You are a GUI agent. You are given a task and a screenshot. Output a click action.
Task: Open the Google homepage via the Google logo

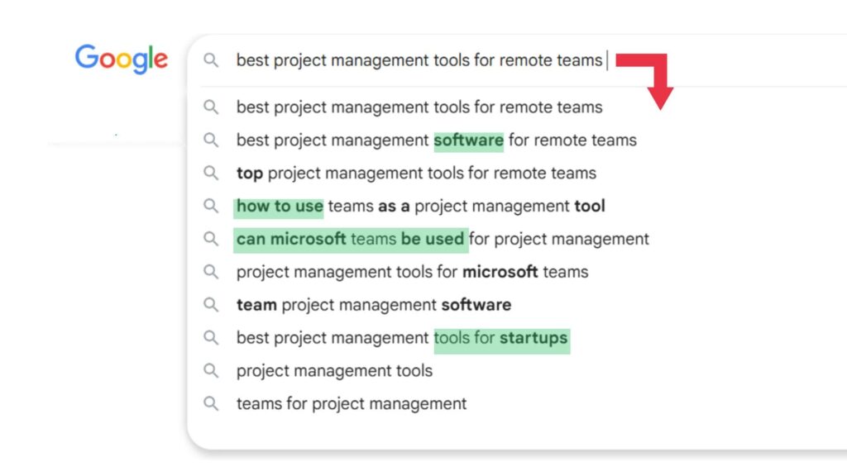(x=121, y=58)
